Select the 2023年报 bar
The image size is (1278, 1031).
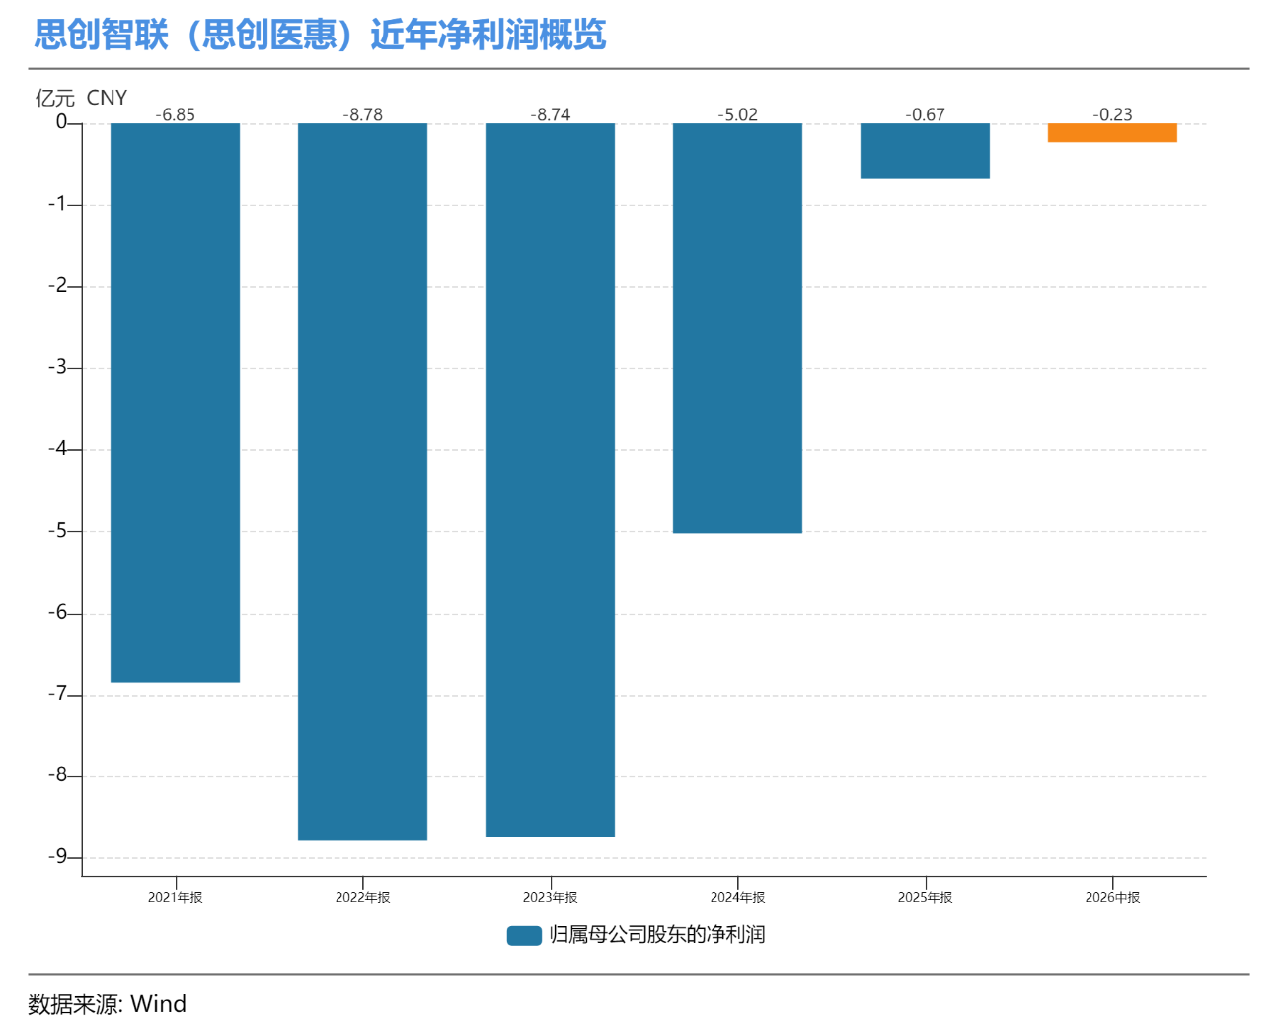point(550,479)
